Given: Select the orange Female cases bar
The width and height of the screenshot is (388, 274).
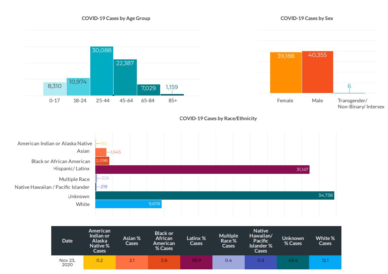Looking at the screenshot, I should point(286,73).
